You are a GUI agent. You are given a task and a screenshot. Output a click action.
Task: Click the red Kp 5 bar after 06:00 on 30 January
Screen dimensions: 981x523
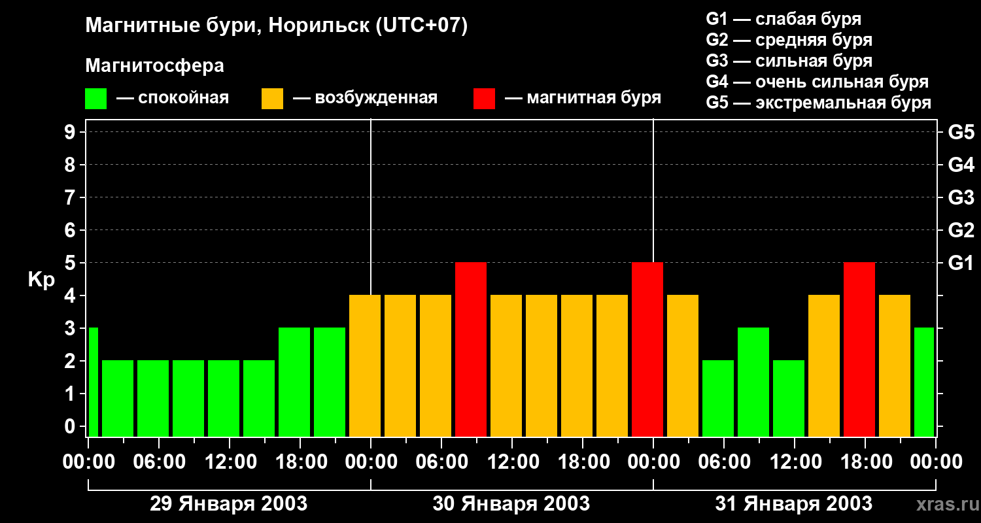[471, 350]
